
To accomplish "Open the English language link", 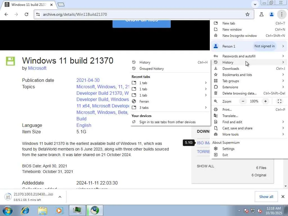I will tap(84, 125).
